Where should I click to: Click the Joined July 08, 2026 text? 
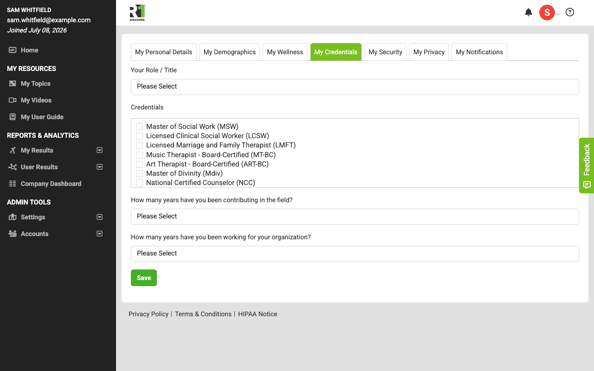[x=37, y=30]
